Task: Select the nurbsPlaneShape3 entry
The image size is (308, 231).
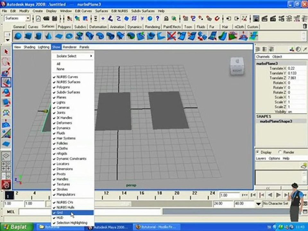Action: click(276, 121)
